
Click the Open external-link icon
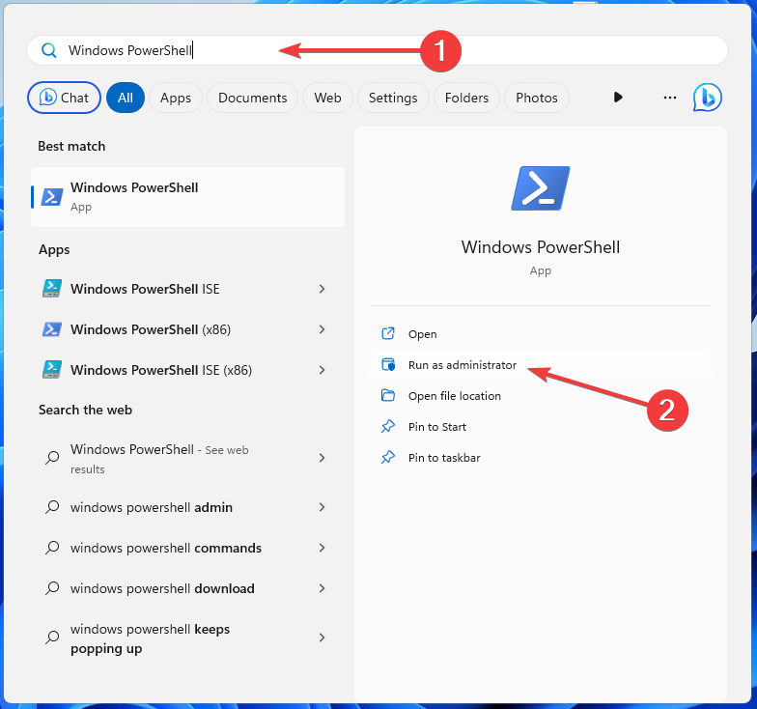tap(388, 333)
